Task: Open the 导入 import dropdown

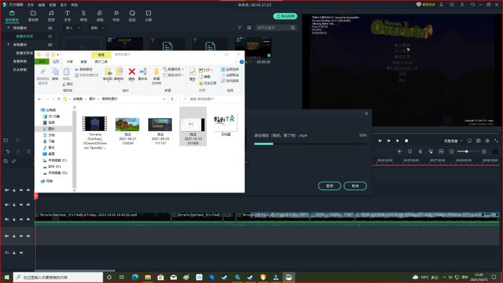Action: 73,28
